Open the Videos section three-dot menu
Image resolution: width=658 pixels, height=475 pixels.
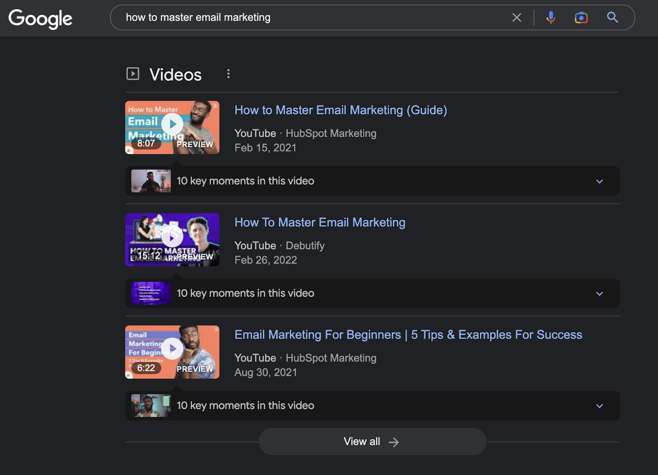228,74
